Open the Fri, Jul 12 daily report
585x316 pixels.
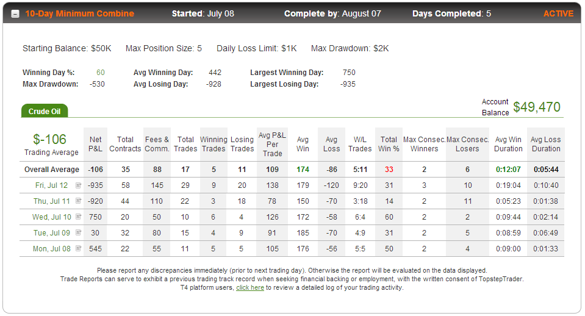click(51, 185)
